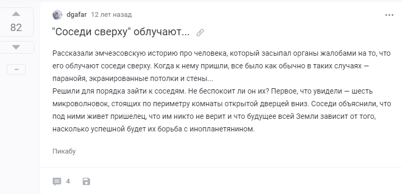
Task: Upvote the post with the up arrow
Action: pos(16,14)
